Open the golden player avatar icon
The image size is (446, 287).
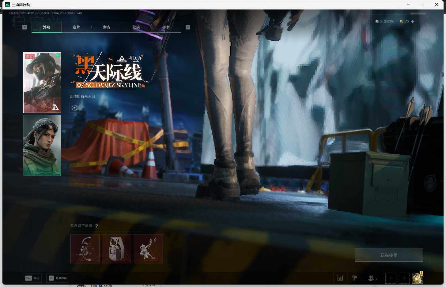click(x=417, y=278)
